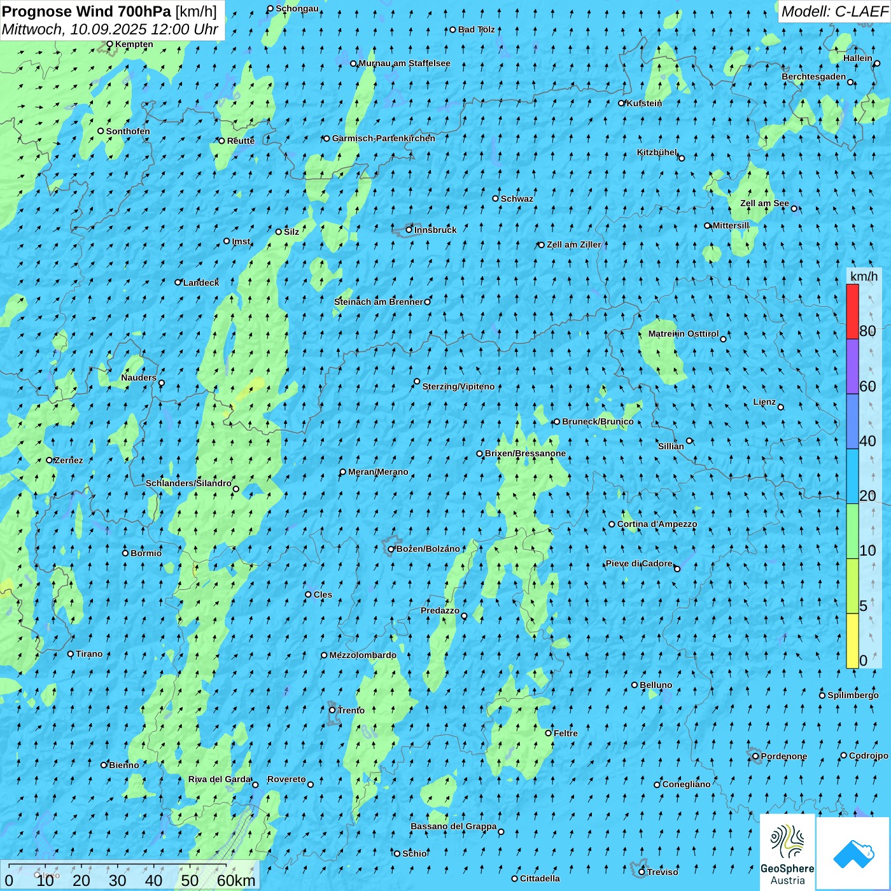Image resolution: width=891 pixels, height=891 pixels.
Task: Click the Murnau am Staffelsee label
Action: pos(404,63)
